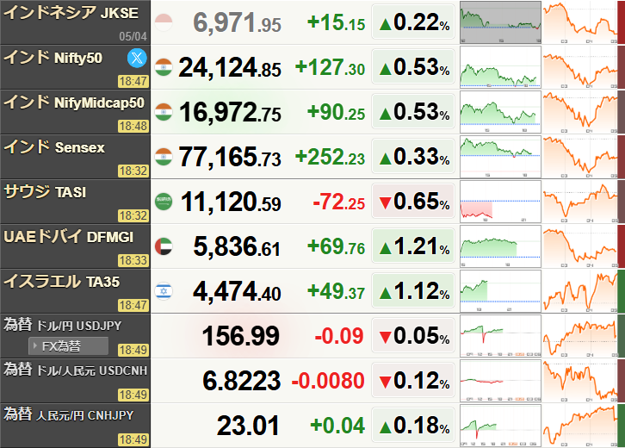Click the India flag icon in Nifty50 row
The width and height of the screenshot is (625, 448).
[x=164, y=67]
